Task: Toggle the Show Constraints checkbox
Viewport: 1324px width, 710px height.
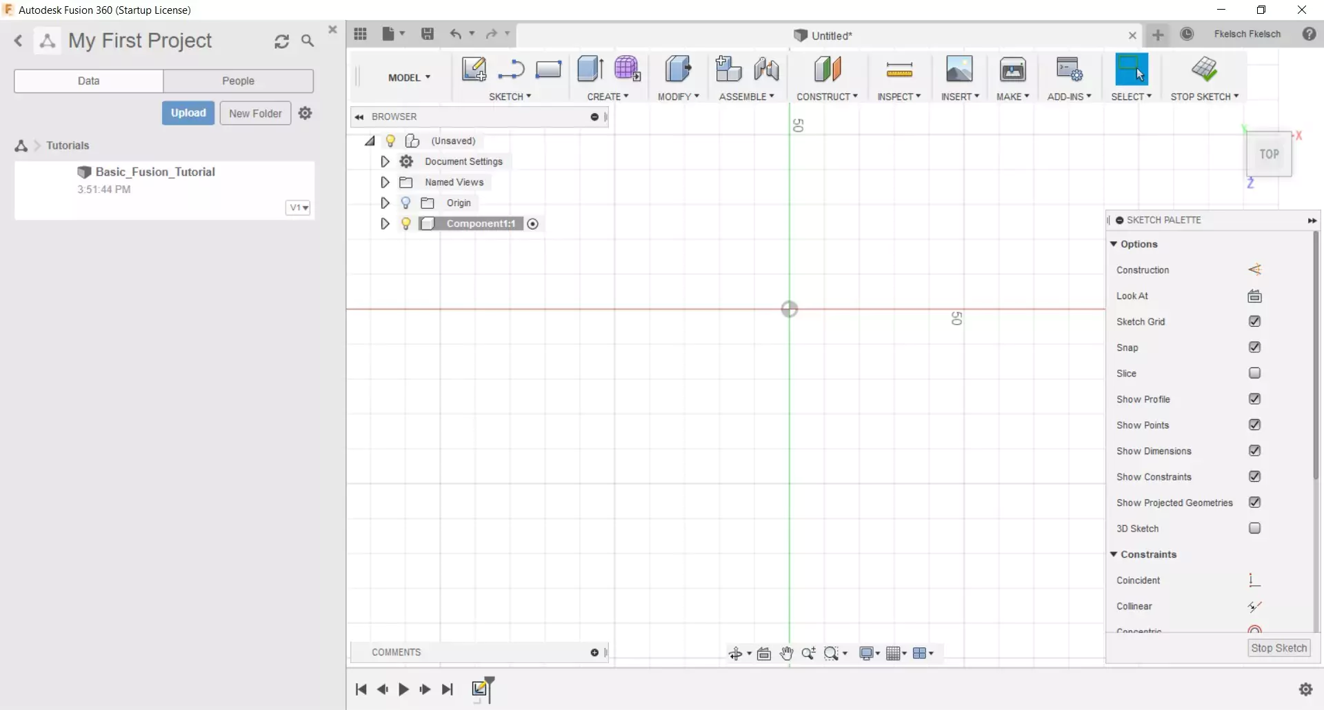Action: coord(1254,476)
